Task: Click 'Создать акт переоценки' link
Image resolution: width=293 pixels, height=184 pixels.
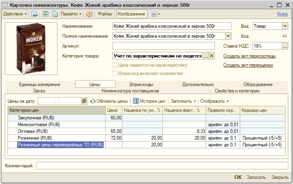Action: click(x=248, y=65)
